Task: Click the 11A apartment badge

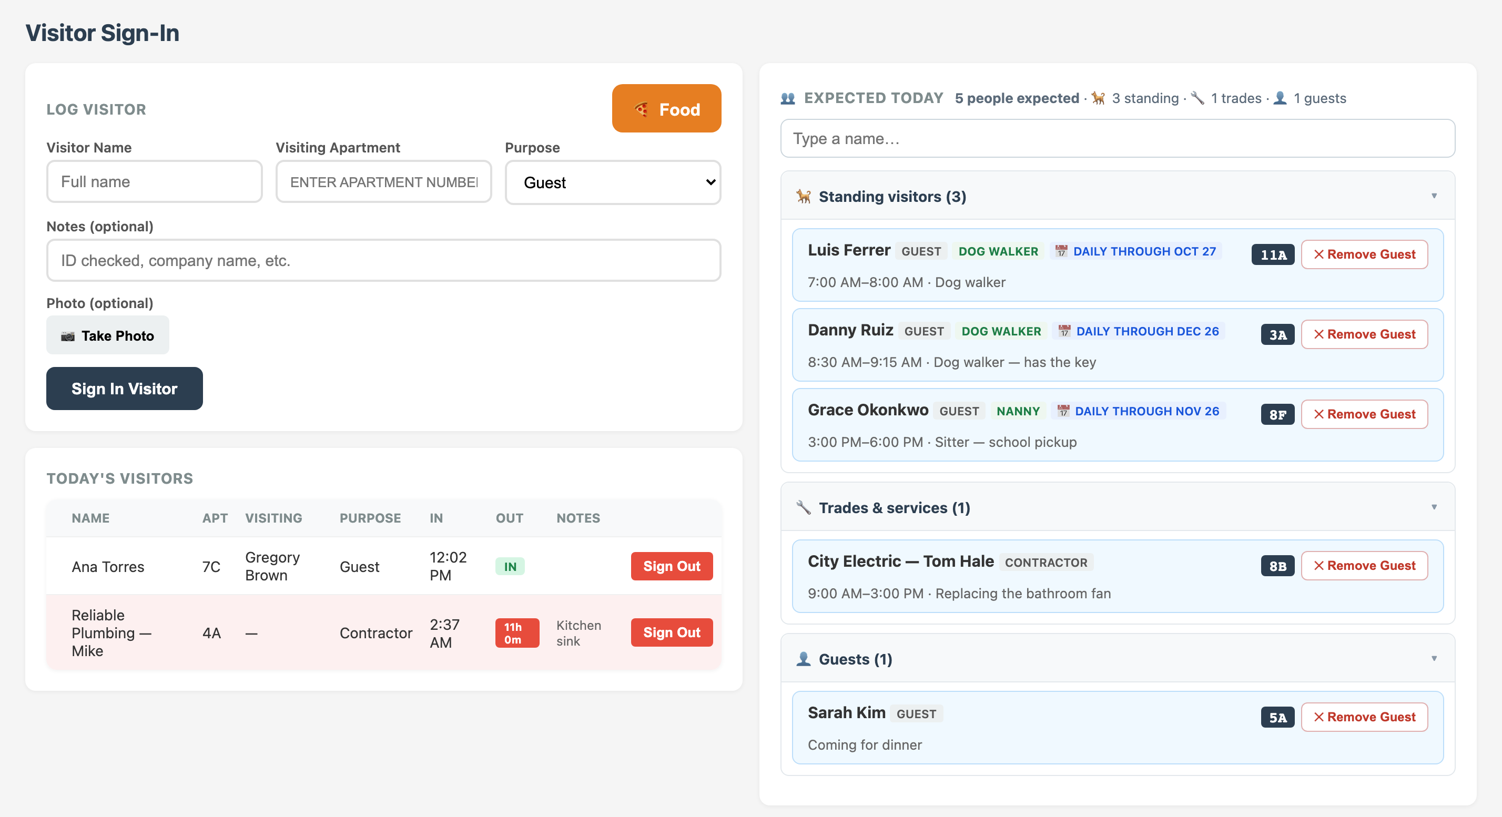Action: pyautogui.click(x=1272, y=254)
